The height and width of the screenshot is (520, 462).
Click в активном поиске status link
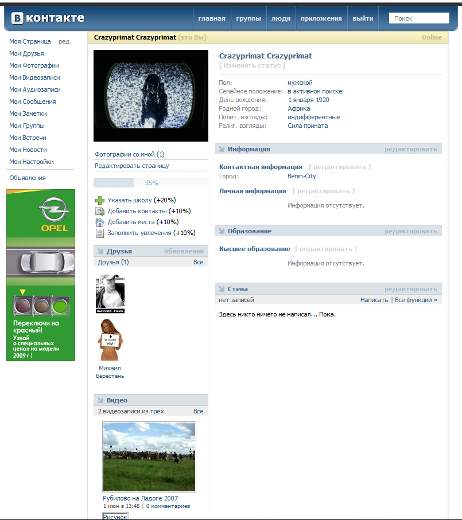pyautogui.click(x=315, y=91)
